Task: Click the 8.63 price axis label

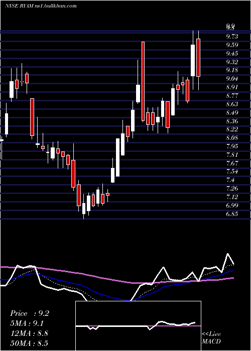Action: 232,104
